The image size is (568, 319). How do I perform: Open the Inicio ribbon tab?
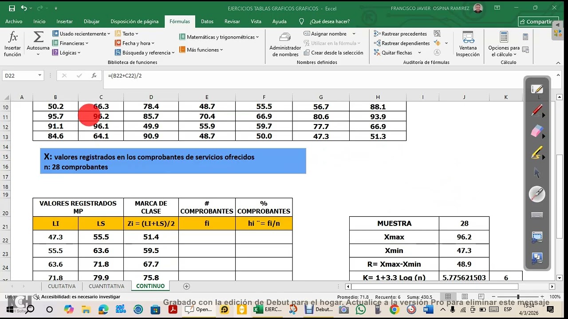tap(39, 21)
